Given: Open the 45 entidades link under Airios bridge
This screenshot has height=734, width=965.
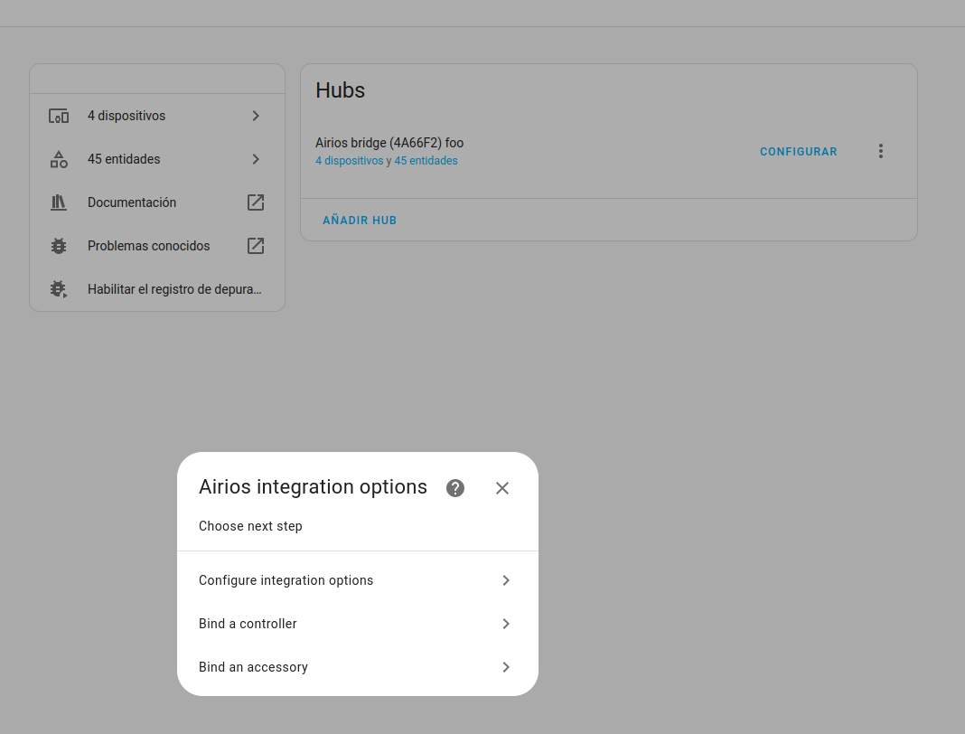Looking at the screenshot, I should [426, 161].
